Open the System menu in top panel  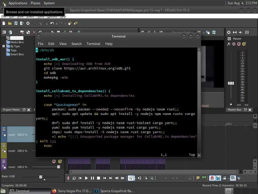tap(49, 3)
